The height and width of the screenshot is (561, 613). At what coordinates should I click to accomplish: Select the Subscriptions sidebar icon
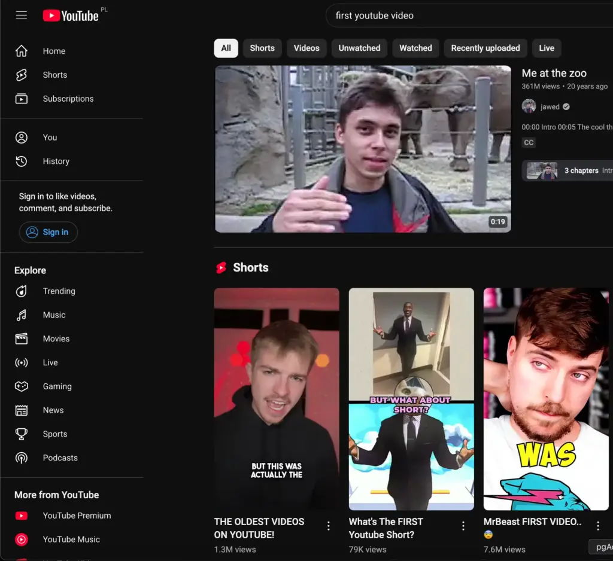tap(22, 99)
